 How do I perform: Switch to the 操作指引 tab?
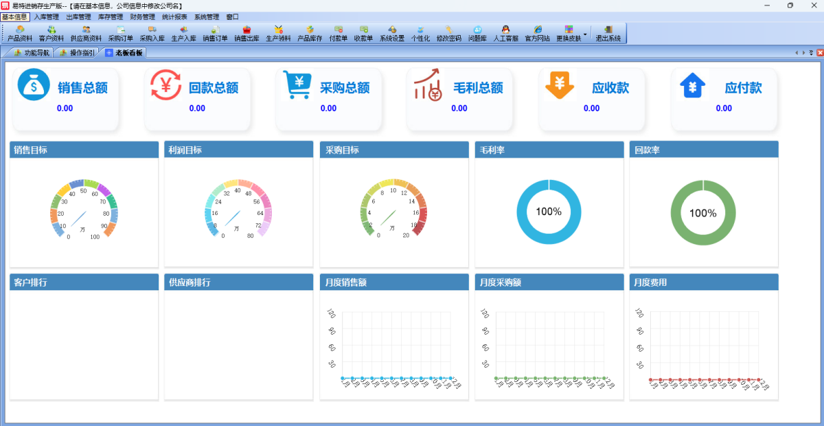pyautogui.click(x=78, y=53)
